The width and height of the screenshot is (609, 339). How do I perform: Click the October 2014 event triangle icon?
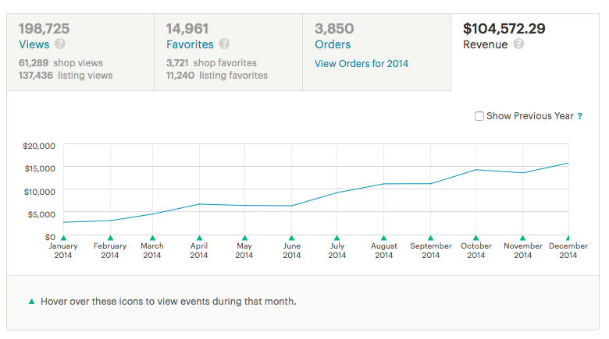pos(475,238)
